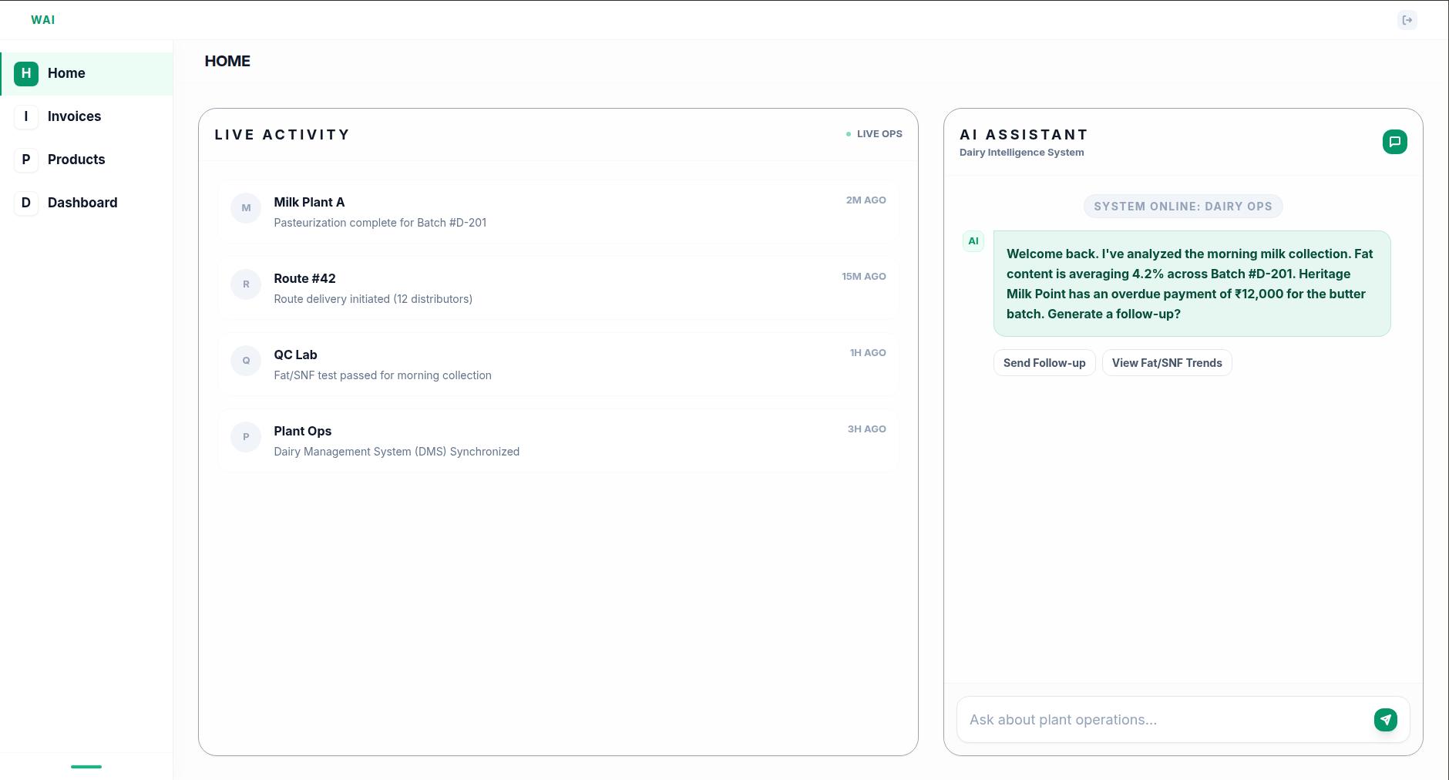Click 'Route delivery initiated (12 distributors)' text
1449x780 pixels.
tap(373, 299)
